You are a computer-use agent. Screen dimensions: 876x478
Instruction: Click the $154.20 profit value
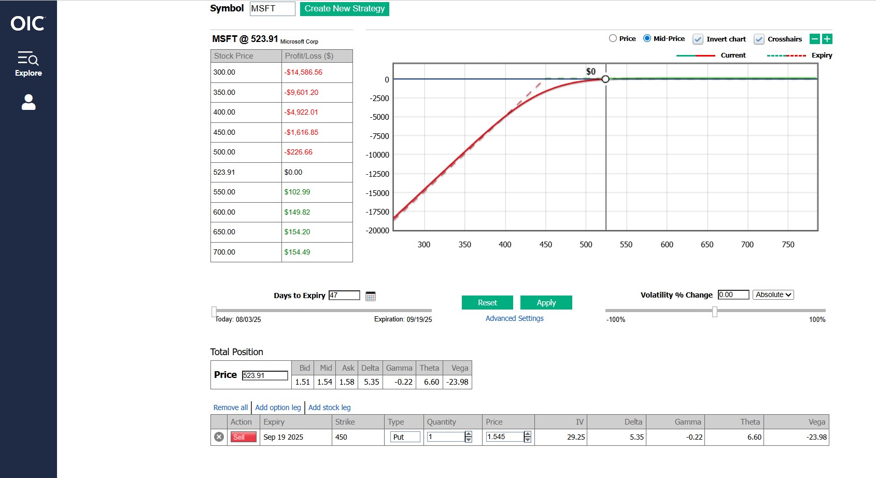[297, 232]
